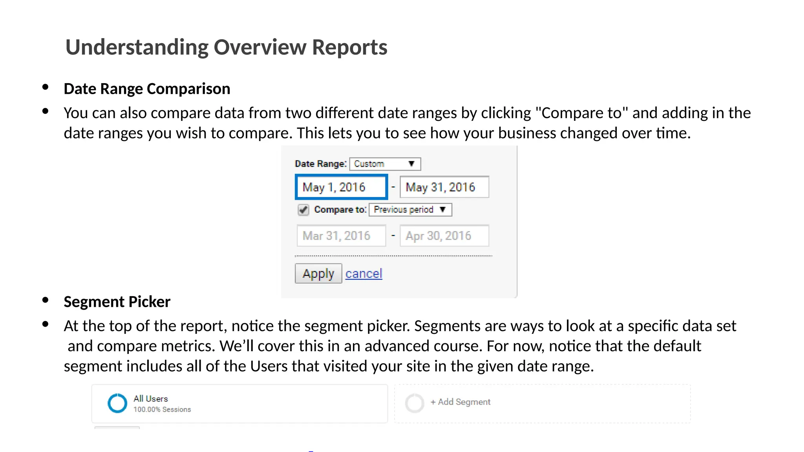The height and width of the screenshot is (452, 804).
Task: Open the Previous period dropdown
Action: click(410, 210)
